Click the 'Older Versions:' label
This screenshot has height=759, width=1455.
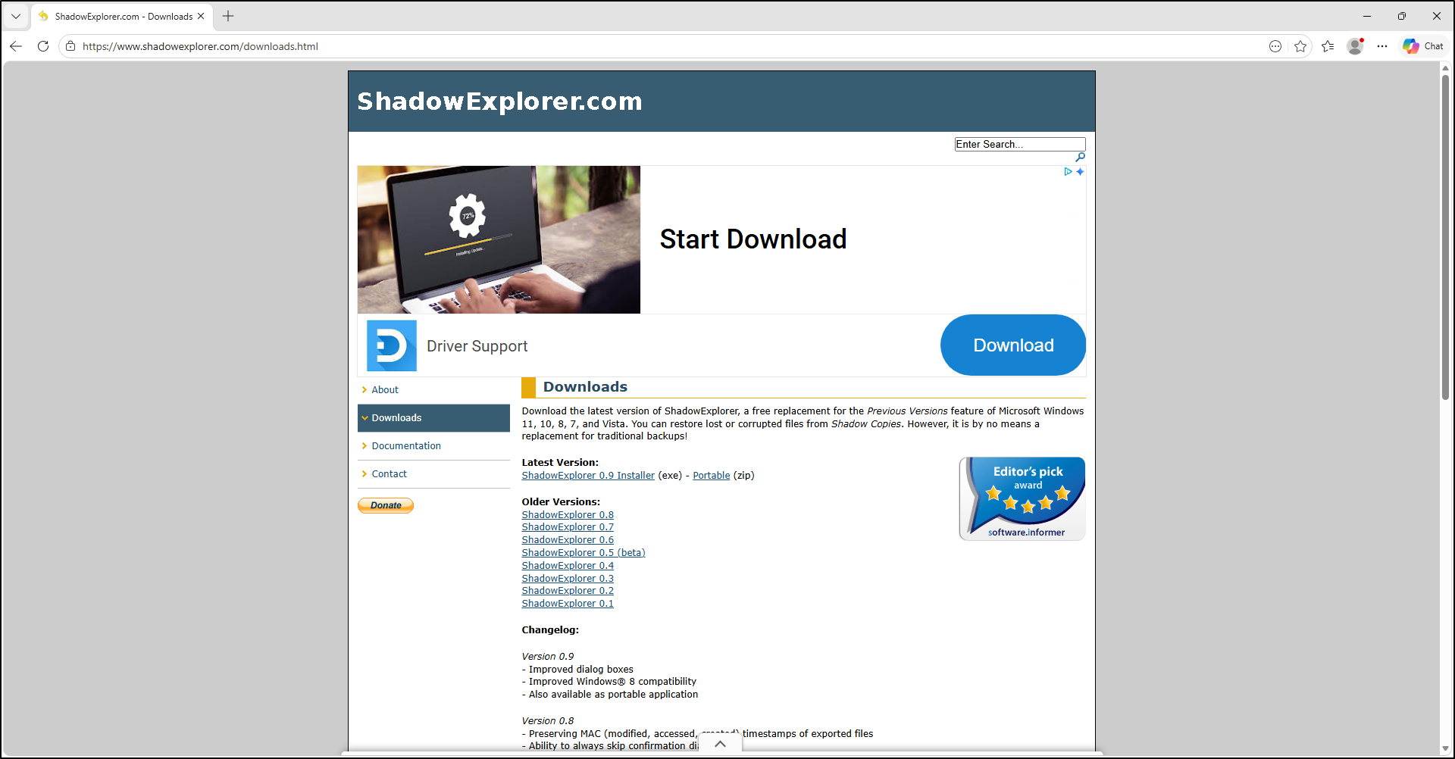(x=561, y=502)
